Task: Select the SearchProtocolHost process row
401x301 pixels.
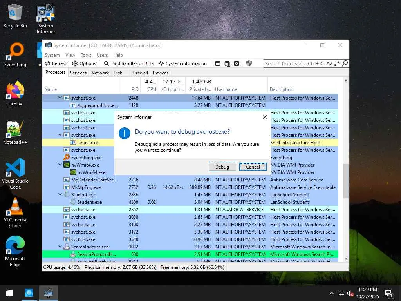Action: click(190, 254)
